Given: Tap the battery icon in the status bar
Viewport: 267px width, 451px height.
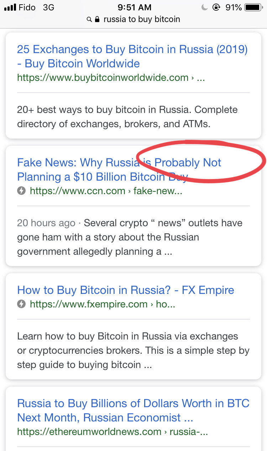Looking at the screenshot, I should [253, 7].
